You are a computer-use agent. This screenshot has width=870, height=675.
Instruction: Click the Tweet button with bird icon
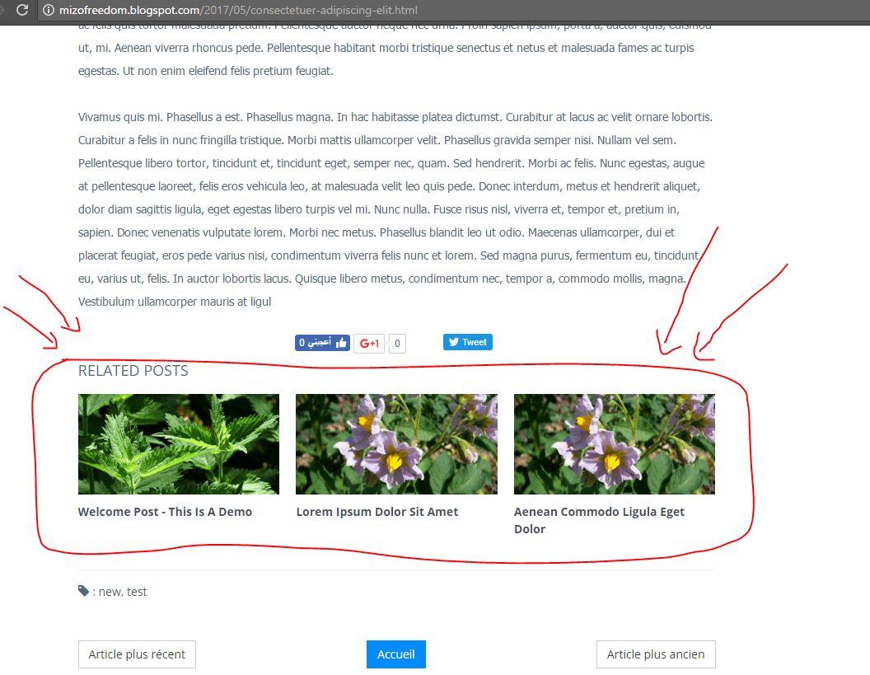(x=468, y=342)
